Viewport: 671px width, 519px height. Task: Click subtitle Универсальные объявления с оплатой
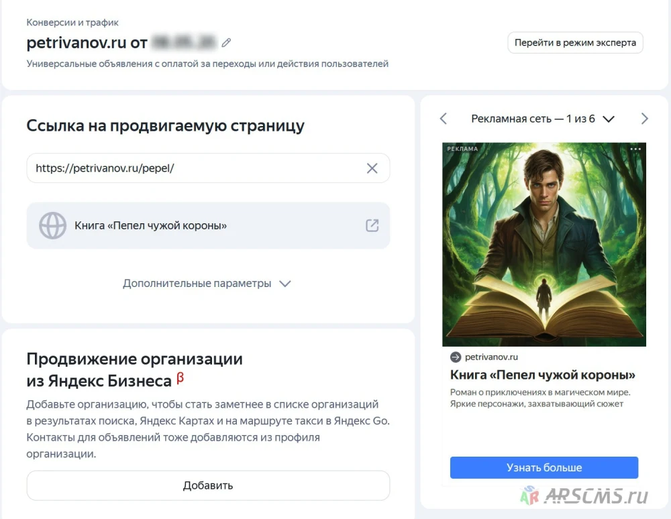[x=207, y=64]
